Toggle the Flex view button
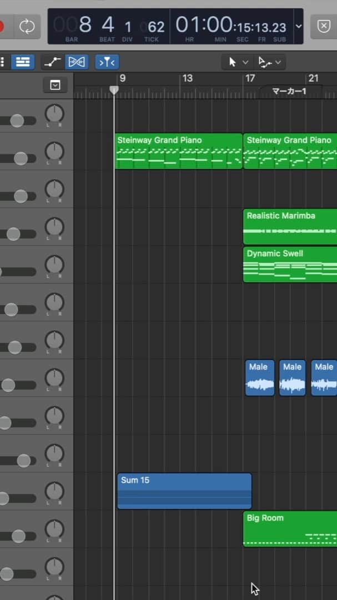The height and width of the screenshot is (600, 337). [77, 62]
